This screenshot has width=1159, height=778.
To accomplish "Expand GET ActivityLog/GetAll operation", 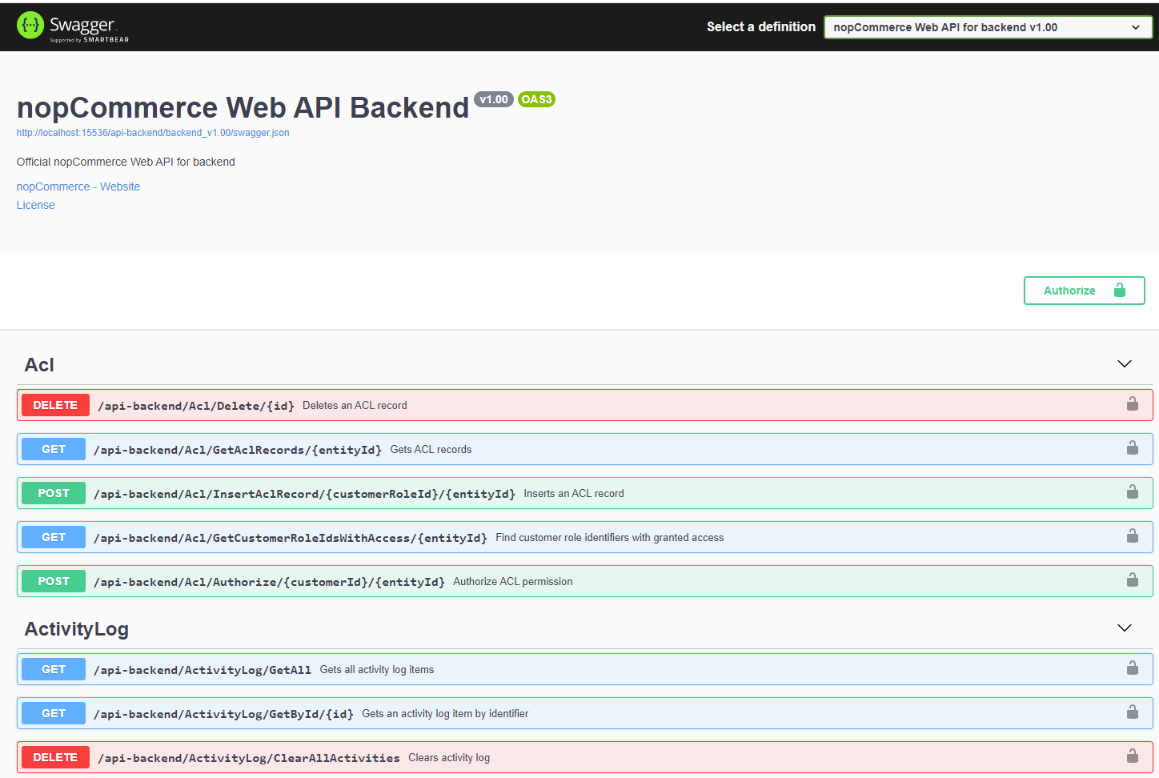I will click(584, 669).
